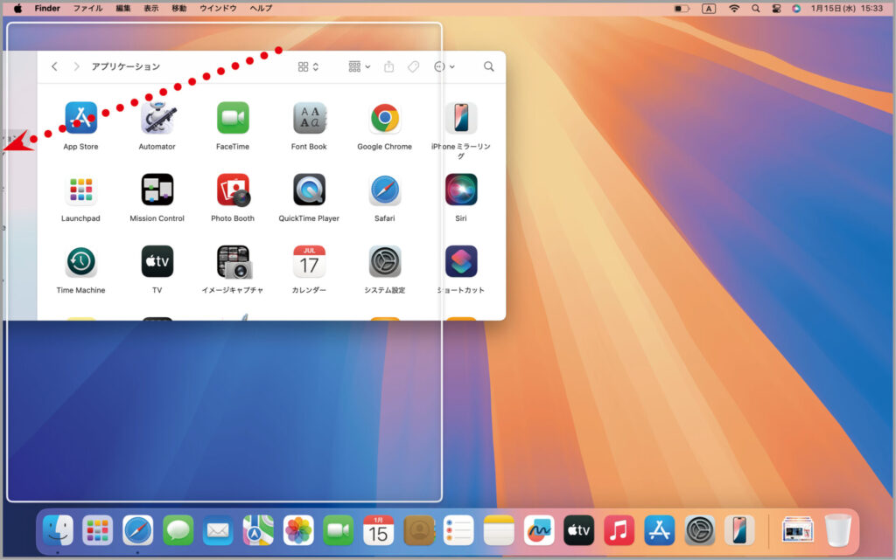Open Messages from the Dock
This screenshot has height=560, width=896.
[x=178, y=530]
